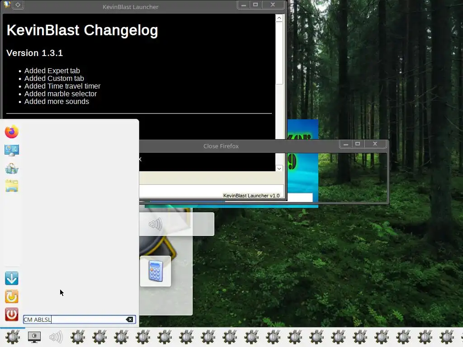Click the search field containing CM ABLSL
463x347 pixels.
tap(79, 319)
